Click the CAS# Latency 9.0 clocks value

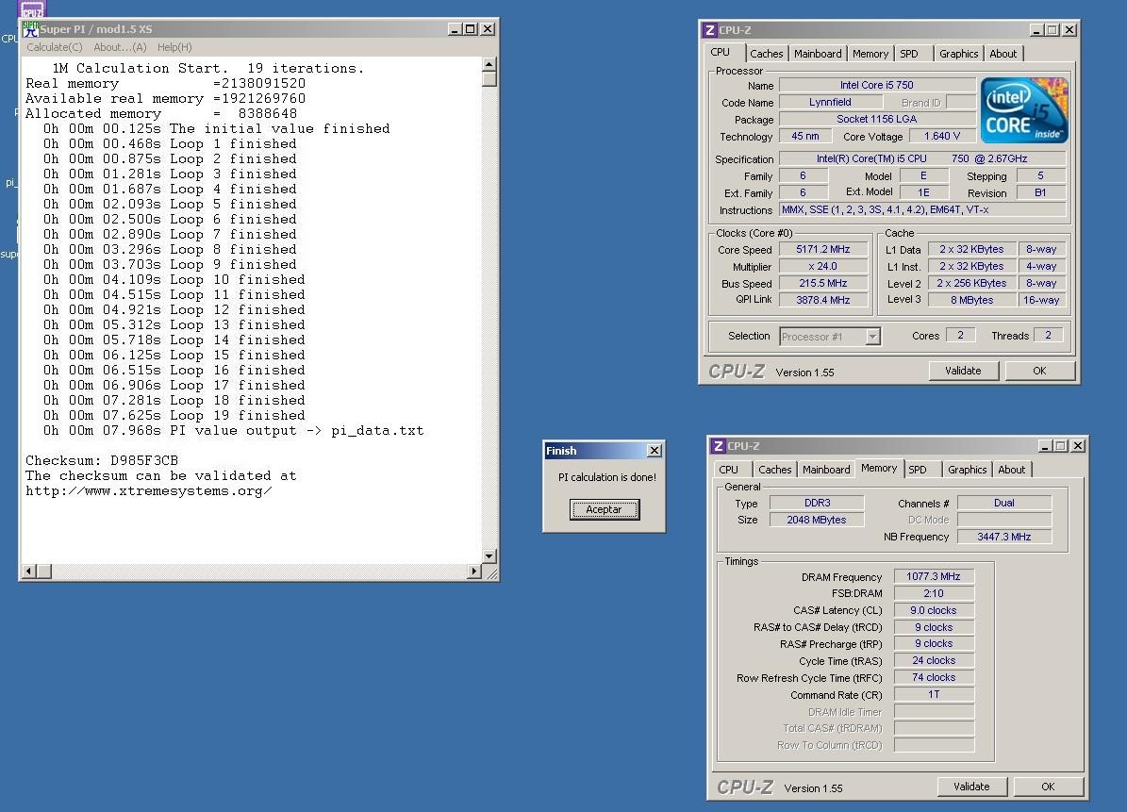934,610
